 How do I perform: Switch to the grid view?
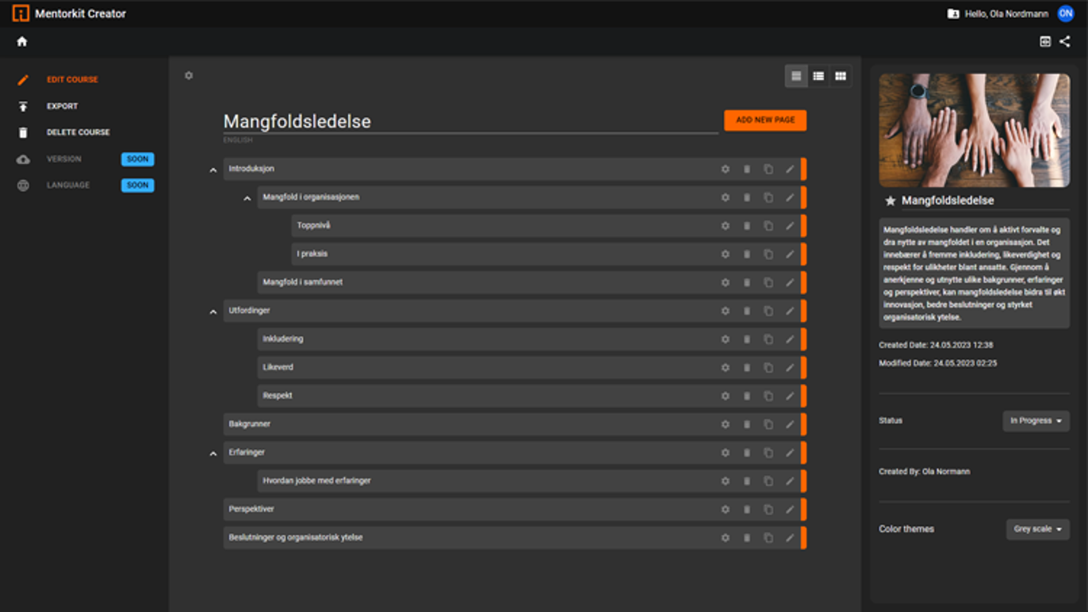(x=841, y=76)
